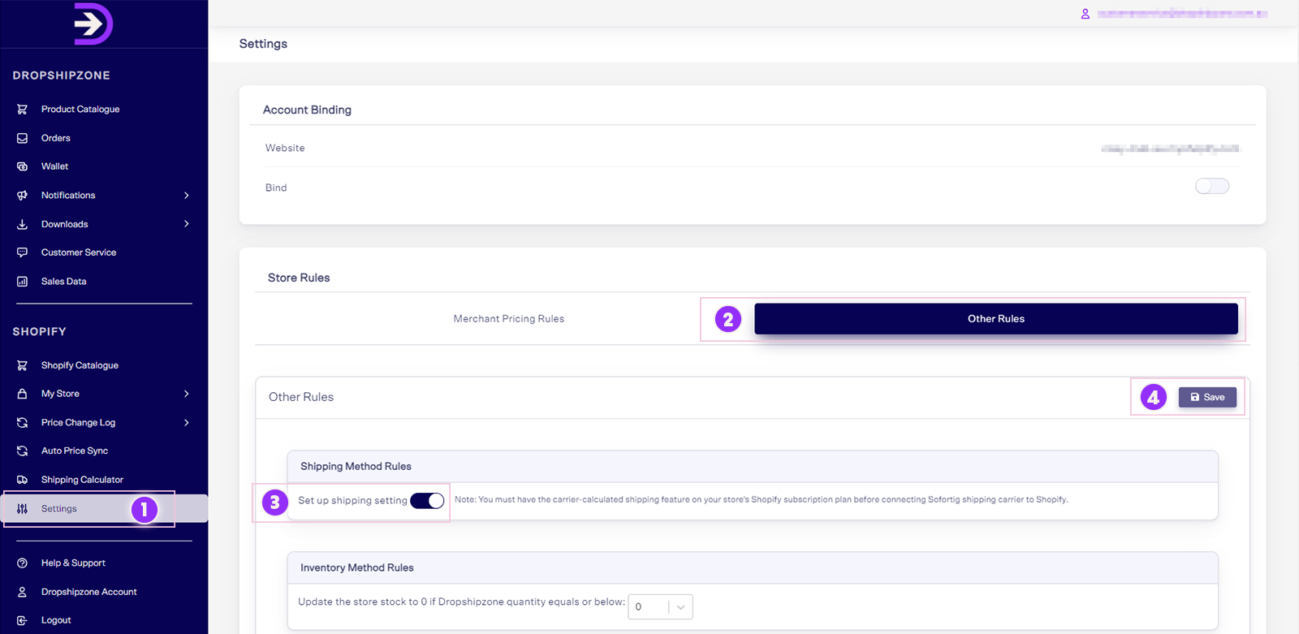1299x634 pixels.
Task: Click the Auto Price Sync icon
Action: tap(23, 451)
